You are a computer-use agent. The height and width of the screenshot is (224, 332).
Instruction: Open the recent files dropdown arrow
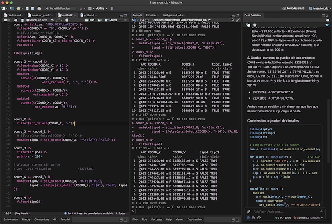coord(22,8)
